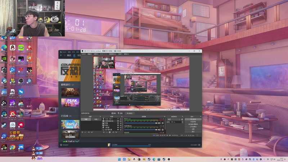288x162 pixels.
Task: Toggle visibility eye of the 文本 (GDI+) source
Action: click(x=118, y=119)
